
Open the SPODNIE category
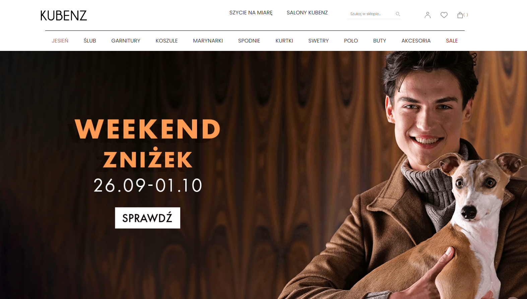tap(249, 41)
